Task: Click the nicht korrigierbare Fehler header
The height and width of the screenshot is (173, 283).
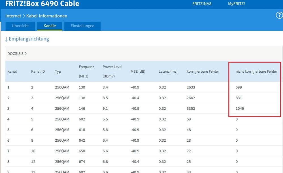Action: 256,72
